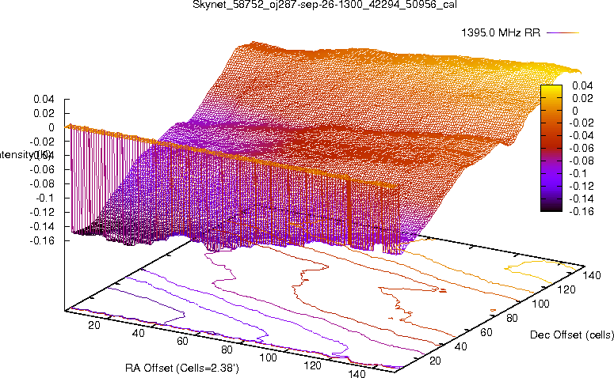Pick the -0.02 label on the color bar
The height and width of the screenshot is (378, 614).
(x=581, y=123)
